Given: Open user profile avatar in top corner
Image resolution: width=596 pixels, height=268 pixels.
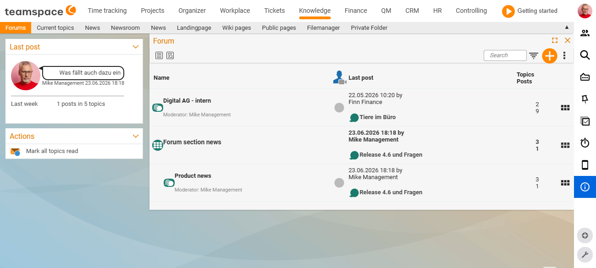Looking at the screenshot, I should pyautogui.click(x=585, y=11).
